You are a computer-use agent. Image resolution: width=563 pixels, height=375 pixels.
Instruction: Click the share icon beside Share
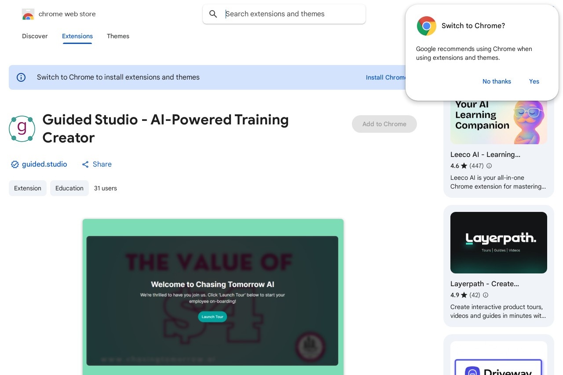click(85, 164)
